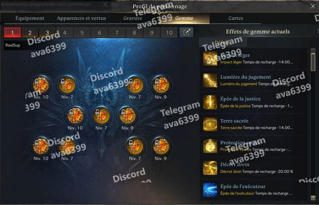Image resolution: width=319 pixels, height=205 pixels.
Task: Open the Cartes tab
Action: point(236,18)
